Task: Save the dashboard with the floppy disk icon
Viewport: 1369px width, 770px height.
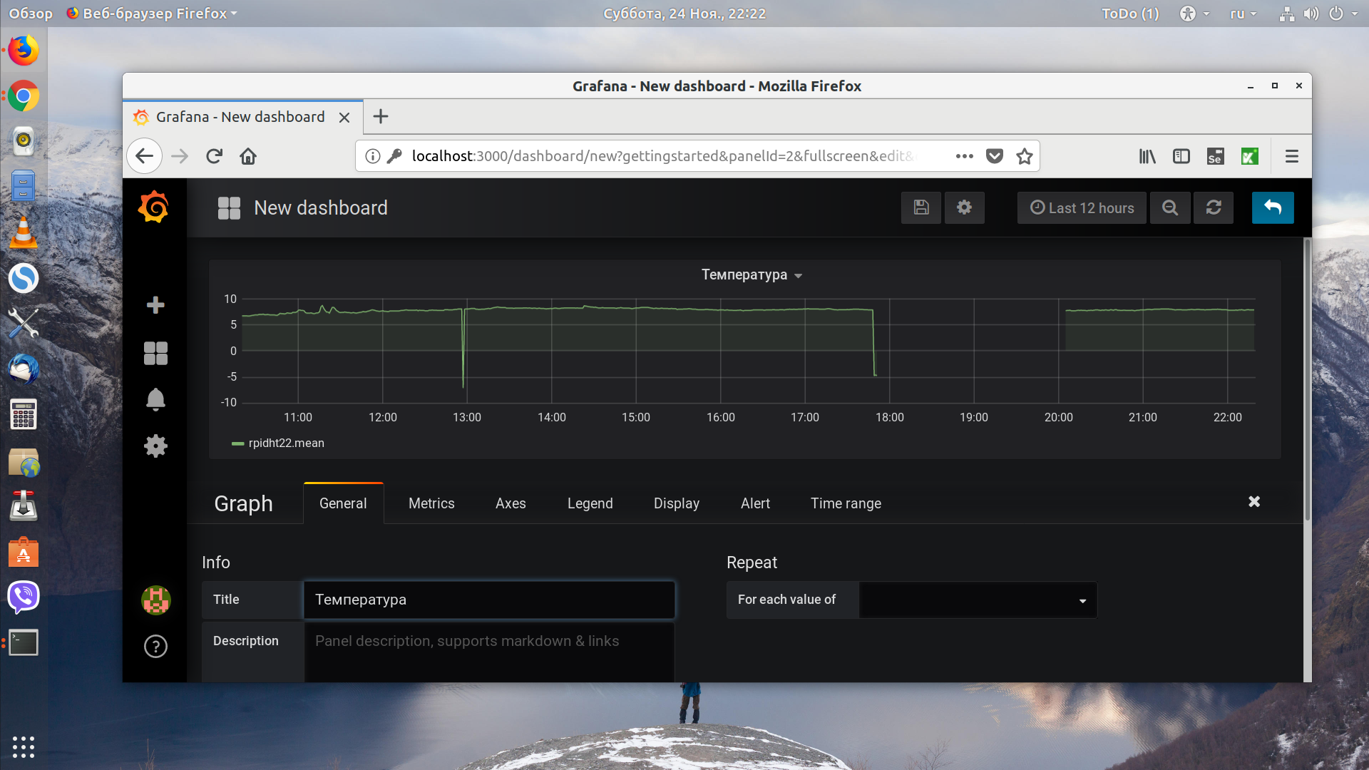Action: click(x=921, y=207)
